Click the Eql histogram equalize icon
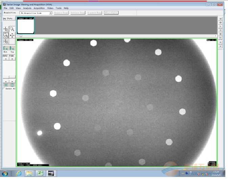This screenshot has height=180, width=228. 6,48
